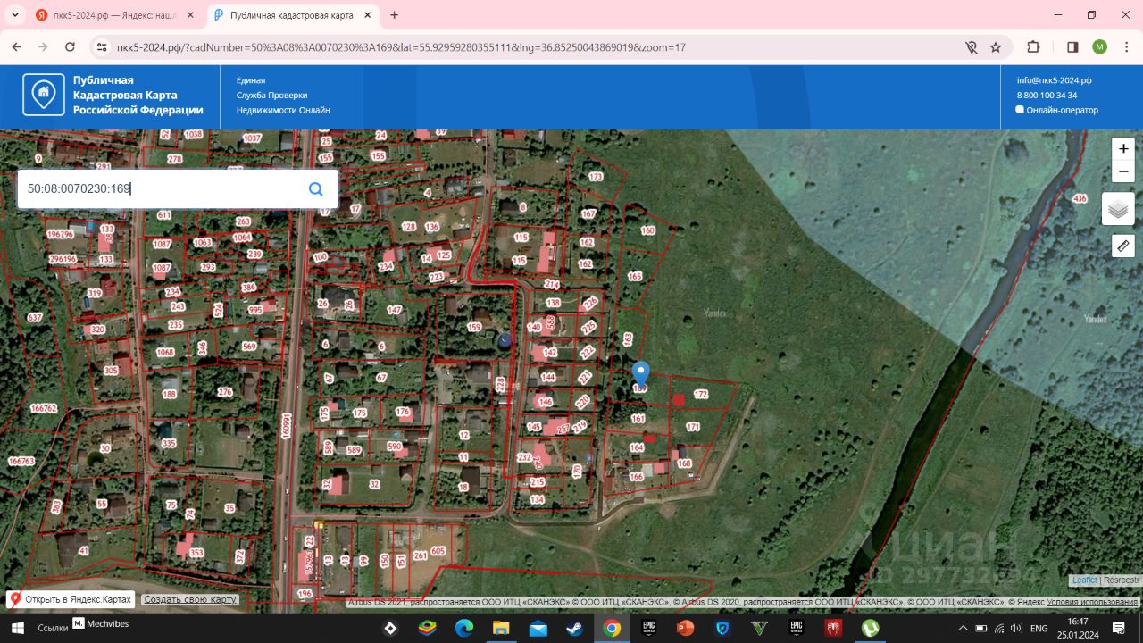
Task: Open the Условия использования link
Action: coord(1092,603)
